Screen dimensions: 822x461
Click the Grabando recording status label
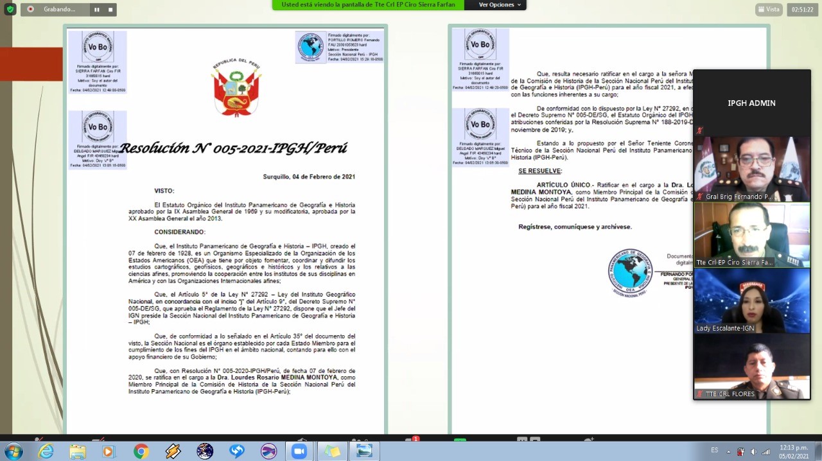[59, 10]
